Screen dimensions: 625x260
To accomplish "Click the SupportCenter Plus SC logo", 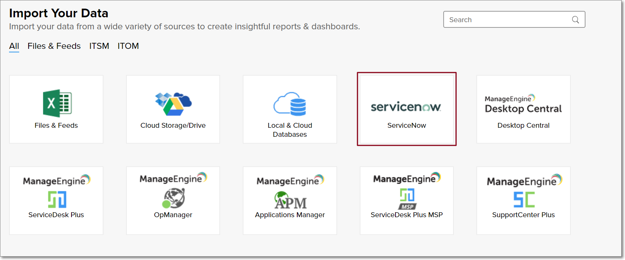I will [x=524, y=200].
